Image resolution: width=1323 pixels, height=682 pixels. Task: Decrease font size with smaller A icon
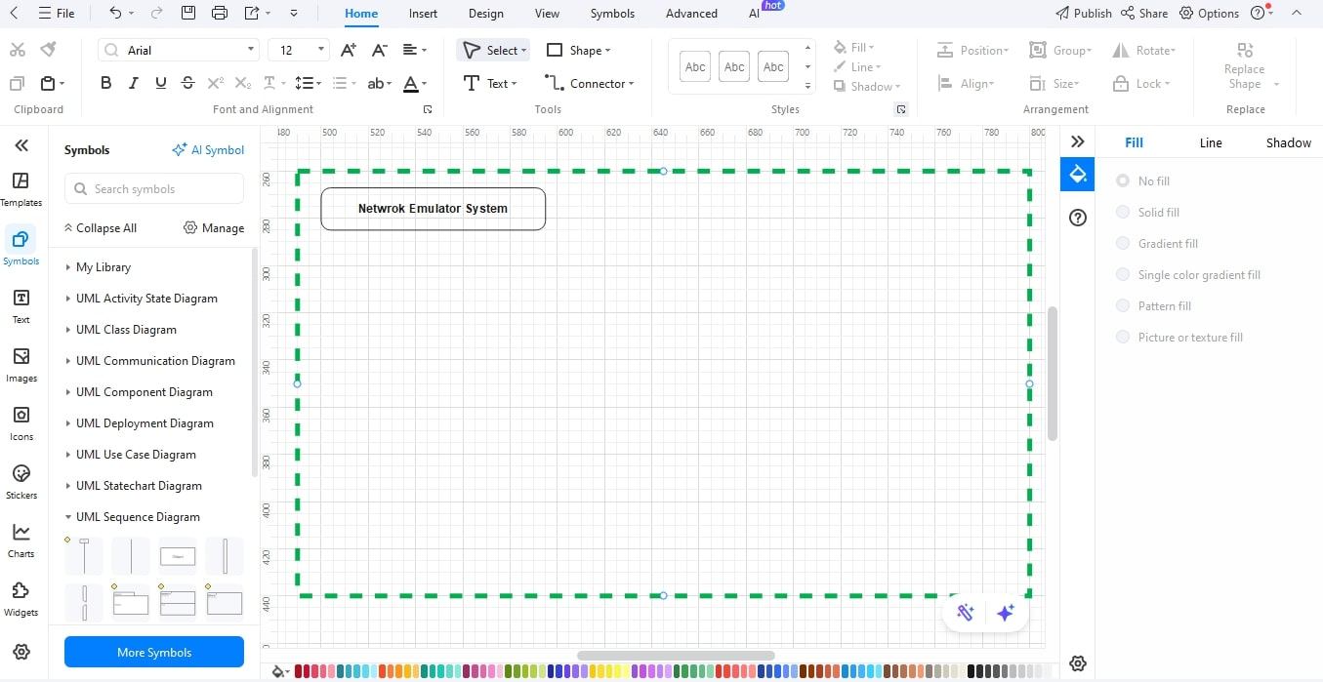(380, 50)
